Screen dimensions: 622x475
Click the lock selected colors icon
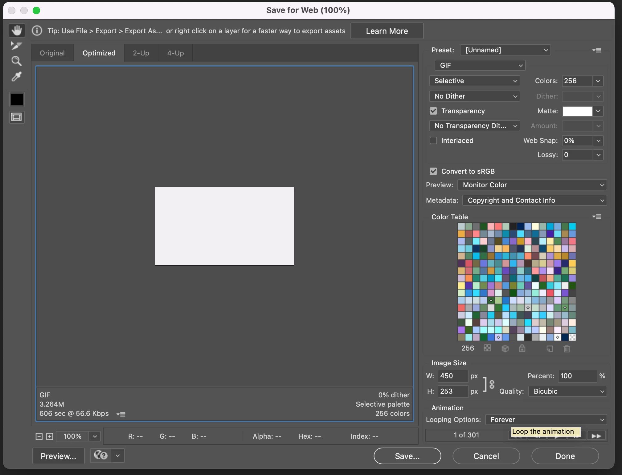[x=522, y=348]
